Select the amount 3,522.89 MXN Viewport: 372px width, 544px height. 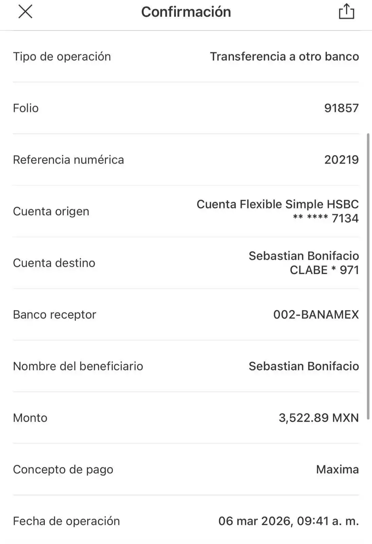tap(319, 418)
